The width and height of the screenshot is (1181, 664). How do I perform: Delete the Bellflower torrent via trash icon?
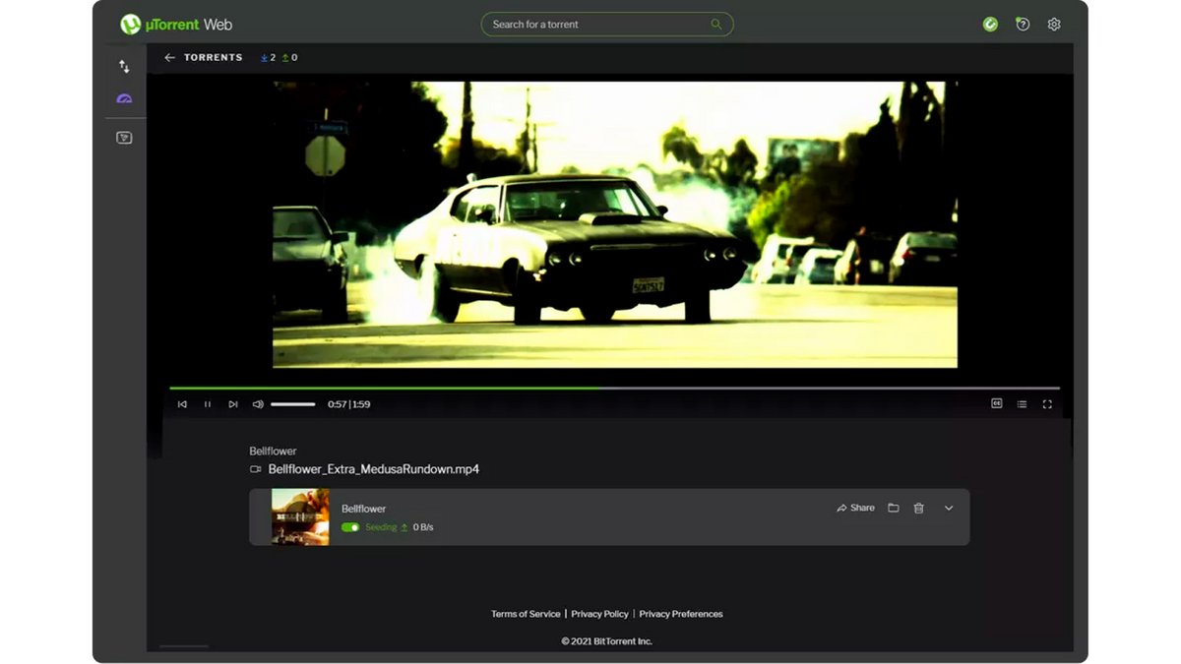tap(918, 508)
